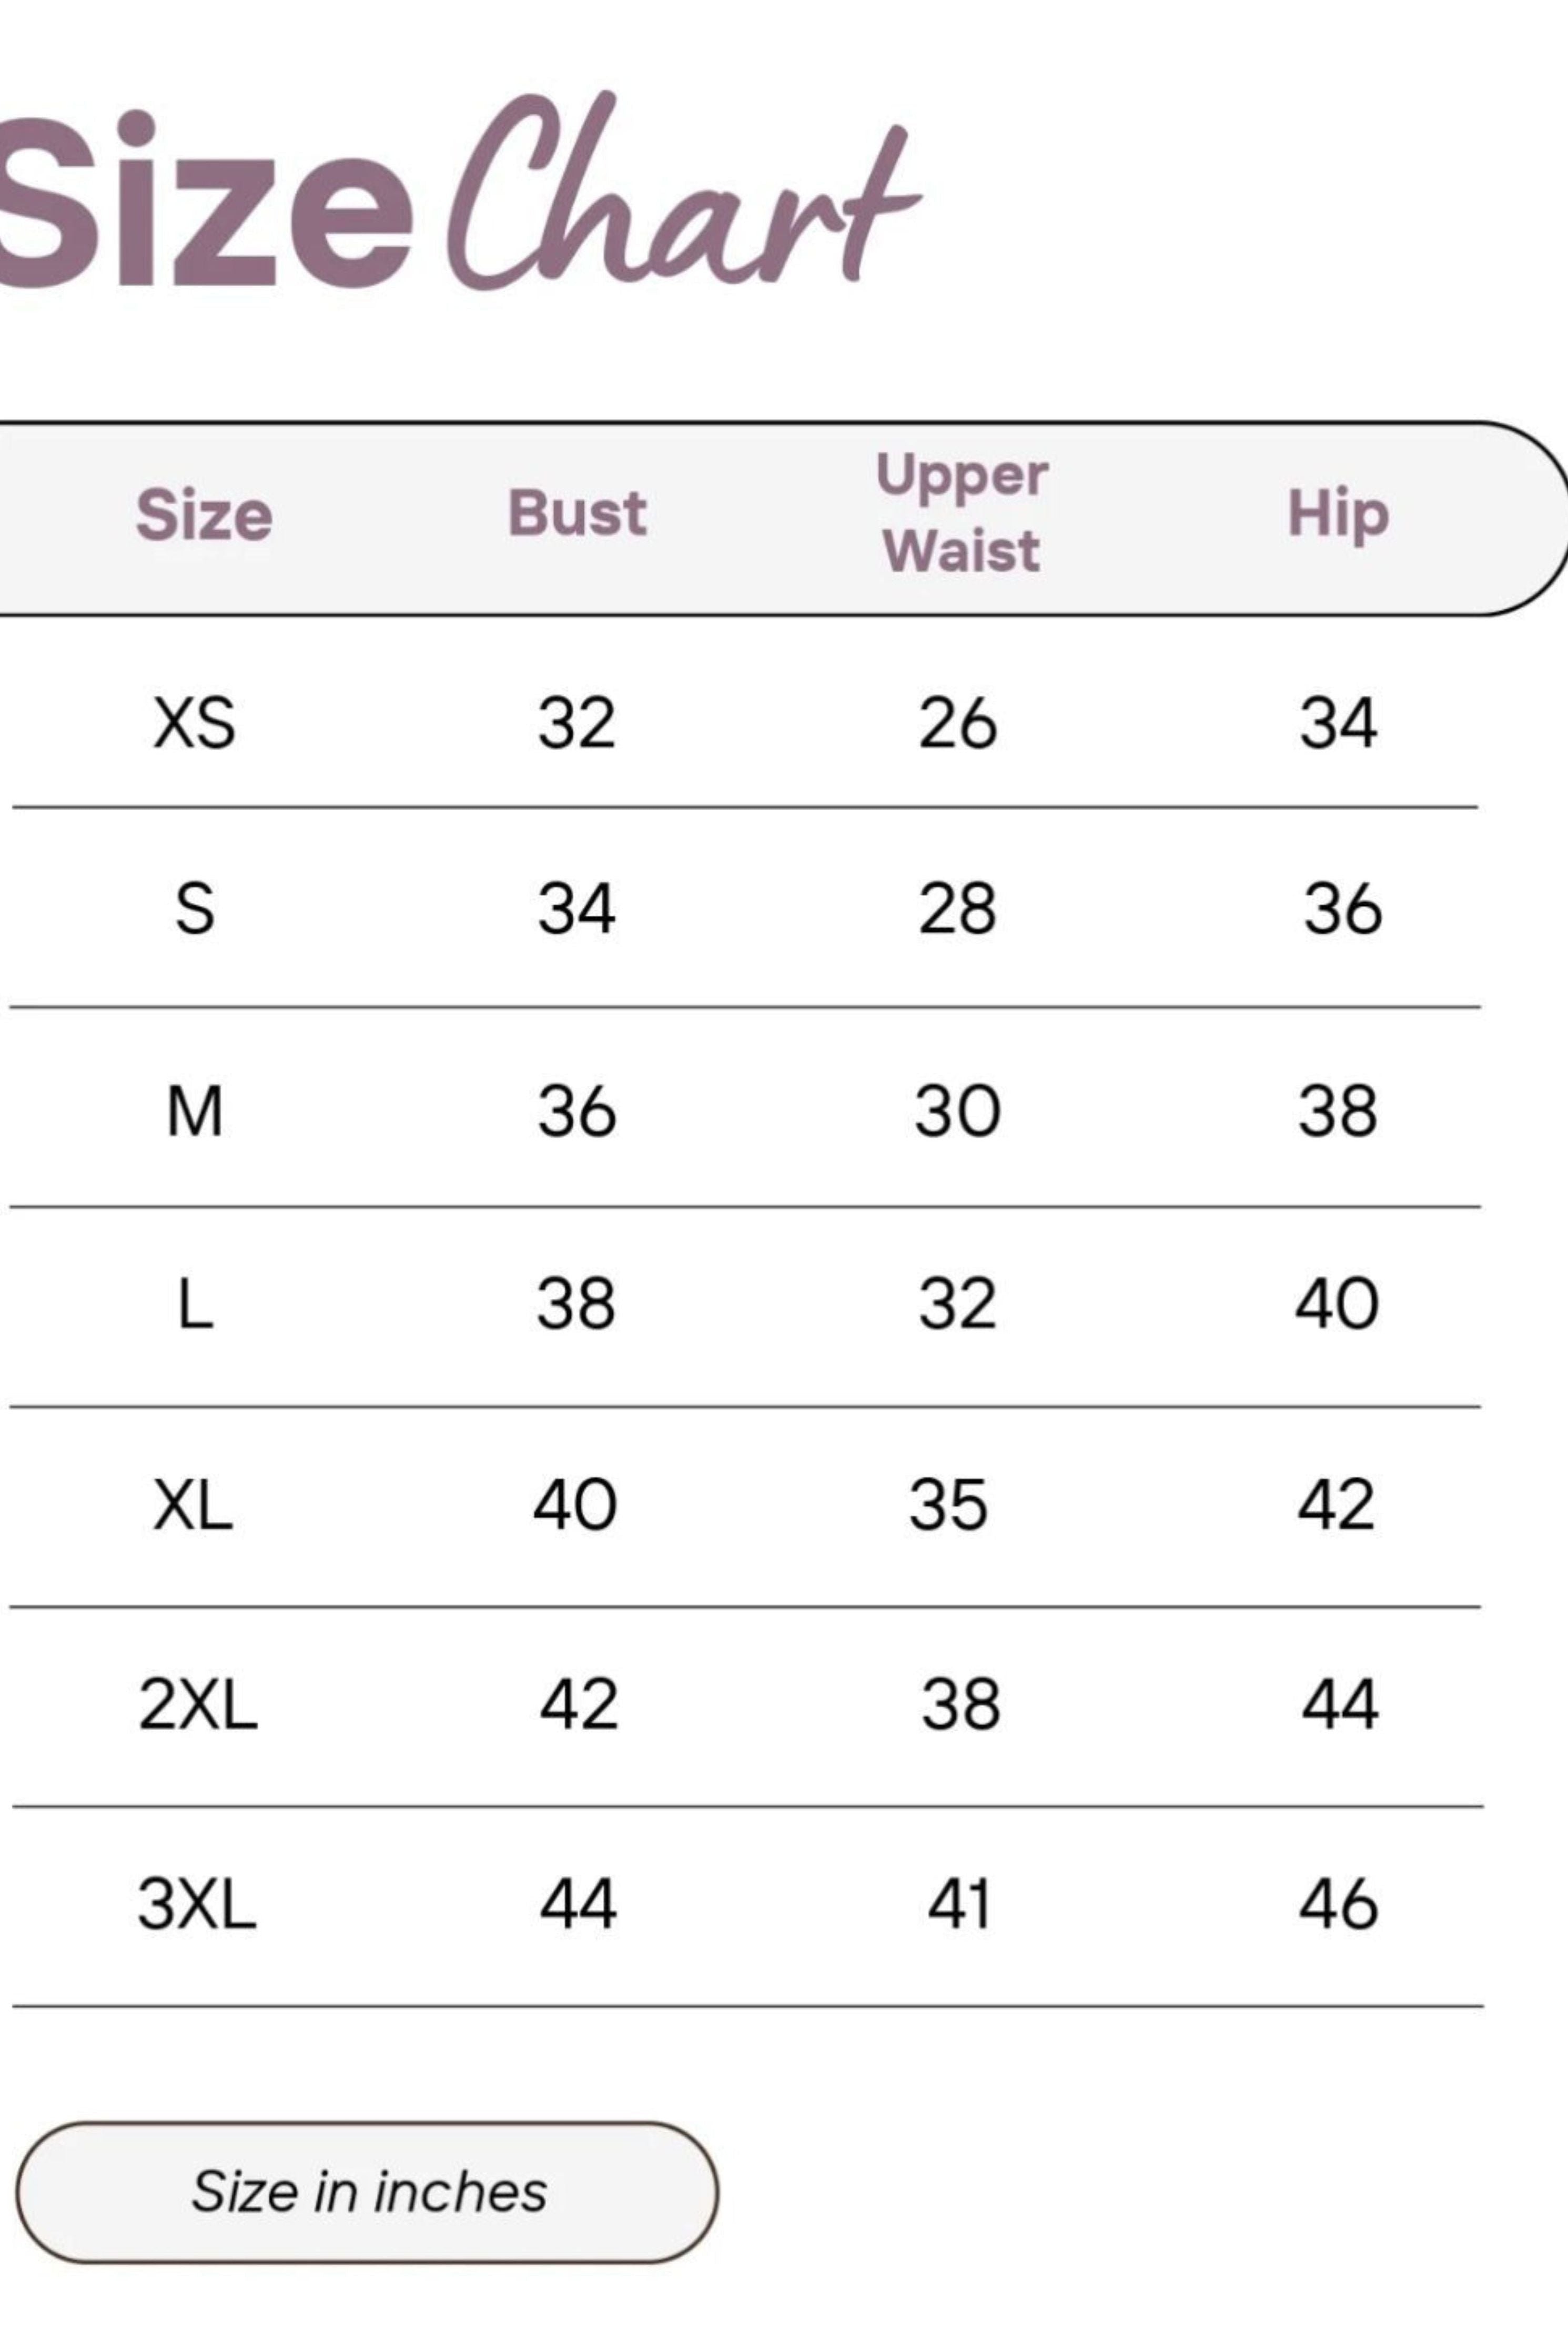Select the 2XL size row label
Screen dimensions: 1568x2352
pyautogui.click(x=198, y=1704)
